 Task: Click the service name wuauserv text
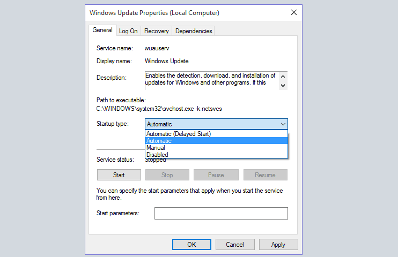[x=157, y=48]
